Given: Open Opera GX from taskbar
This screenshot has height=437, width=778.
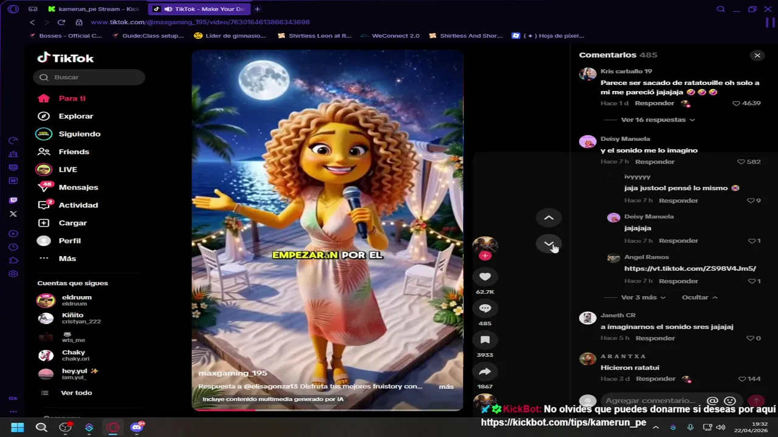Looking at the screenshot, I should pos(113,427).
